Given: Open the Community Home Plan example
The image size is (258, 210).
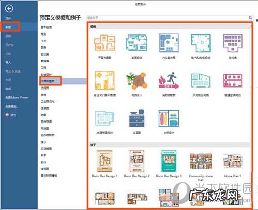Looking at the screenshot, I should click(x=201, y=161).
